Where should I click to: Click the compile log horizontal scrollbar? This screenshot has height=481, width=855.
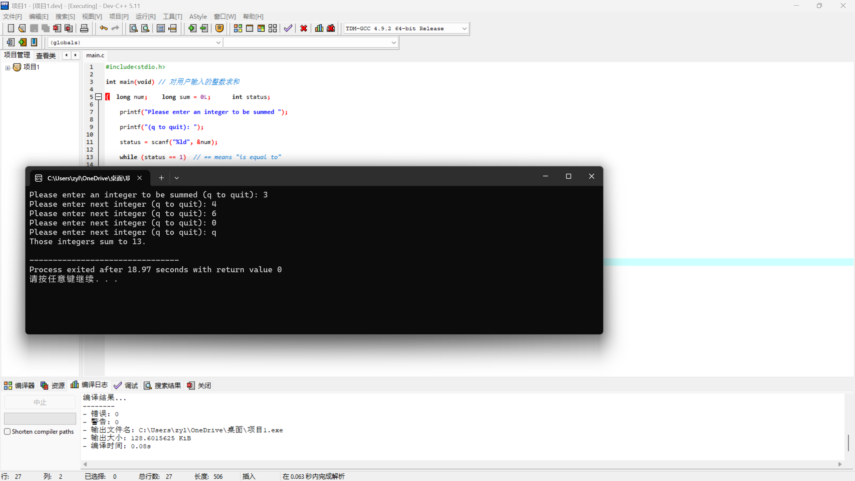tap(461, 464)
